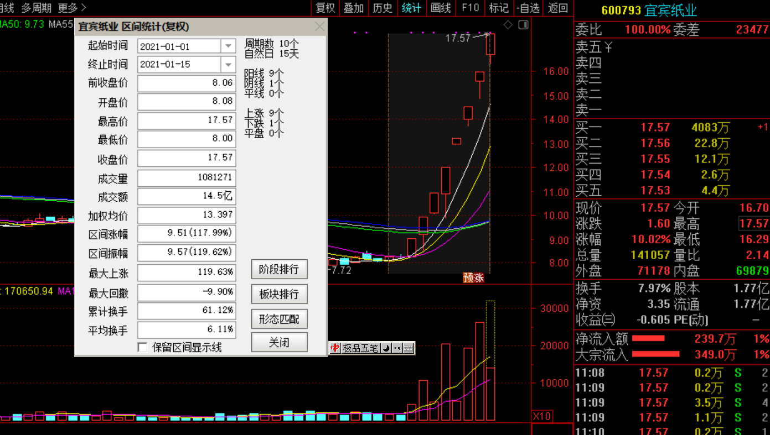
Task: Click the 累计换手 field 61.12%
Action: click(187, 311)
